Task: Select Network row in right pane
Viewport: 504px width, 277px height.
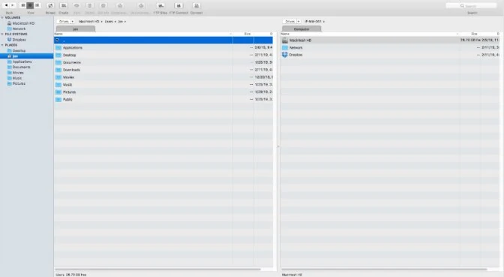Action: click(x=390, y=47)
